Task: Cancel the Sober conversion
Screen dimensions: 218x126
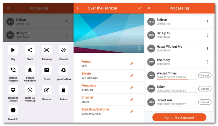Action: click(205, 89)
